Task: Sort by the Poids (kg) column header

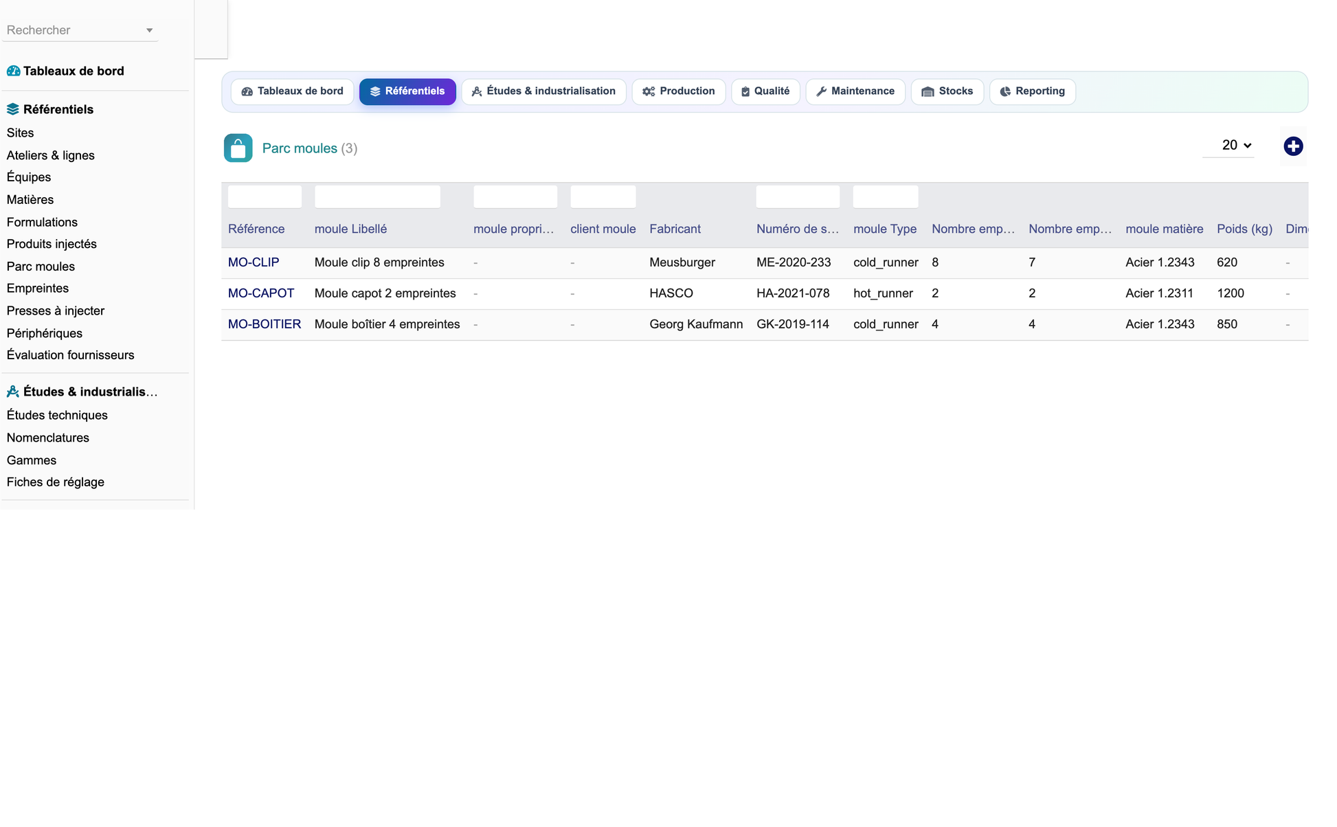Action: (1244, 229)
